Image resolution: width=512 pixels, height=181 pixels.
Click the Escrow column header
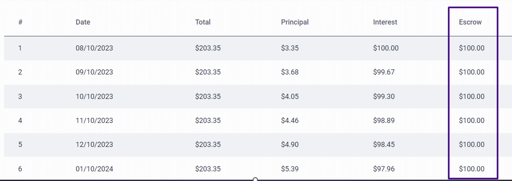point(470,22)
